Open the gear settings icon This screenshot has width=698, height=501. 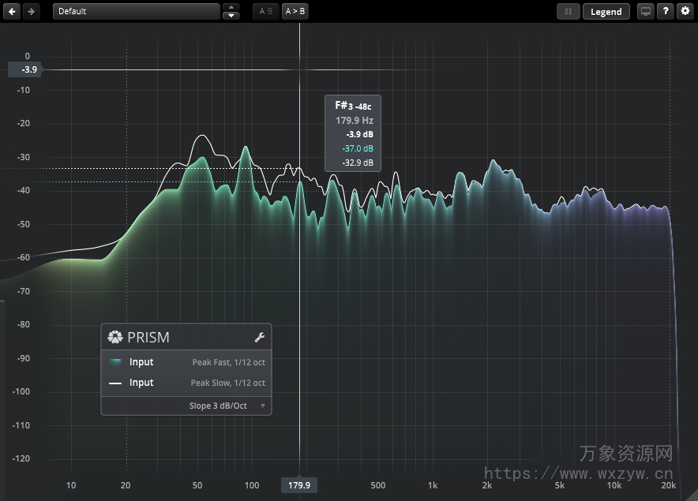coord(685,11)
